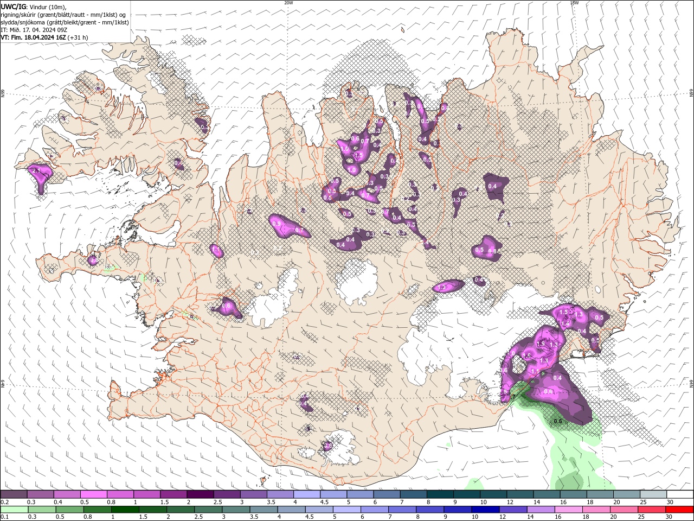Select the 'rigning/skúrir' legend description line
The height and width of the screenshot is (521, 694).
click(x=63, y=15)
